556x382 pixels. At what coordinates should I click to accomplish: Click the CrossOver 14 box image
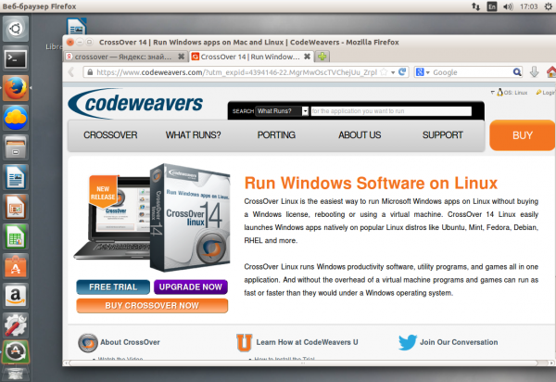pyautogui.click(x=190, y=217)
